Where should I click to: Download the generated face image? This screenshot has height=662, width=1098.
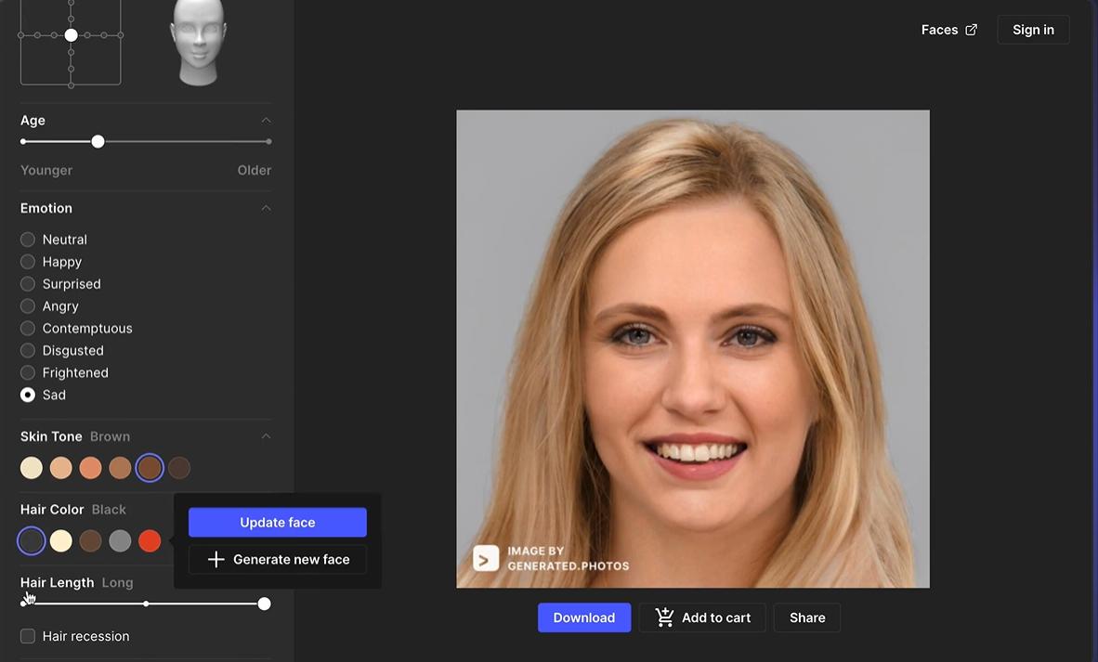584,617
